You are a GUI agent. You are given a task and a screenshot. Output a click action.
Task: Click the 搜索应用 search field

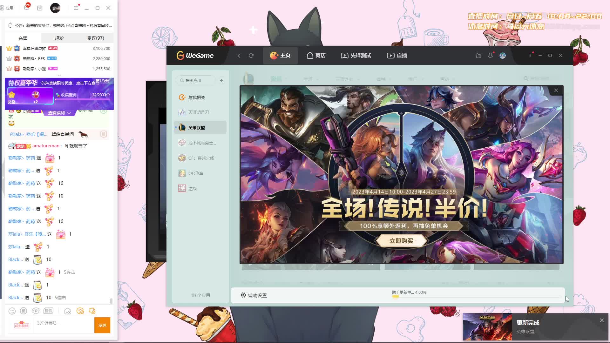pos(196,80)
